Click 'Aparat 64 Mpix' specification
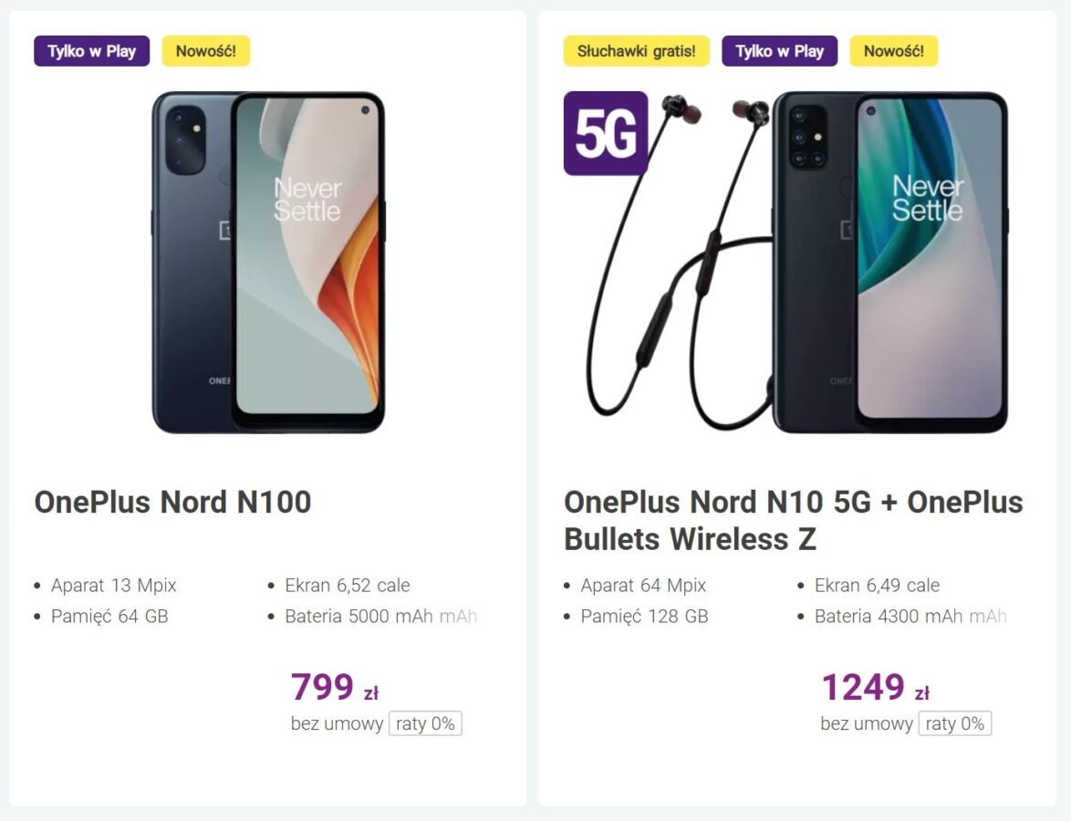1071x821 pixels. pyautogui.click(x=643, y=586)
